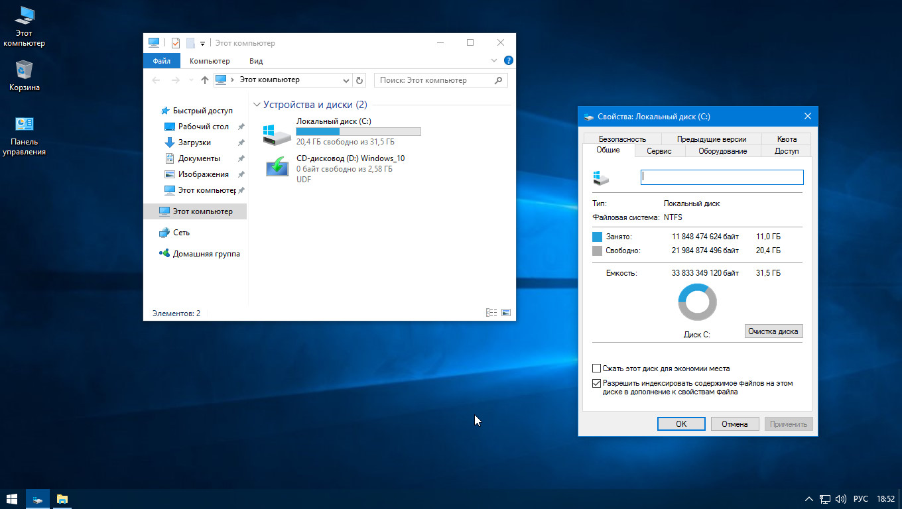Select the Локальный диск (C:) drive icon

277,133
